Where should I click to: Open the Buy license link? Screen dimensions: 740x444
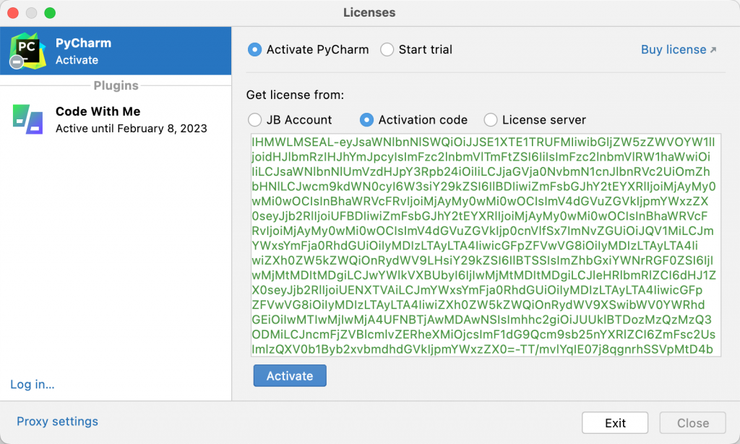click(x=679, y=50)
